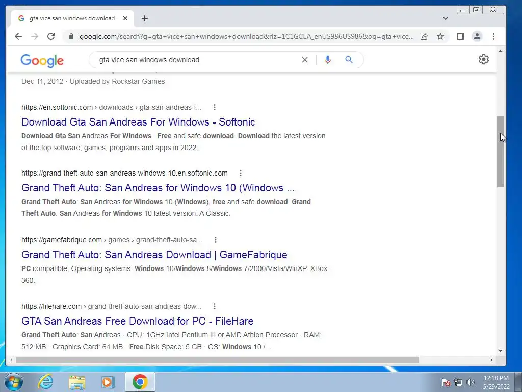Open Windows Media Player from taskbar

pos(108,382)
